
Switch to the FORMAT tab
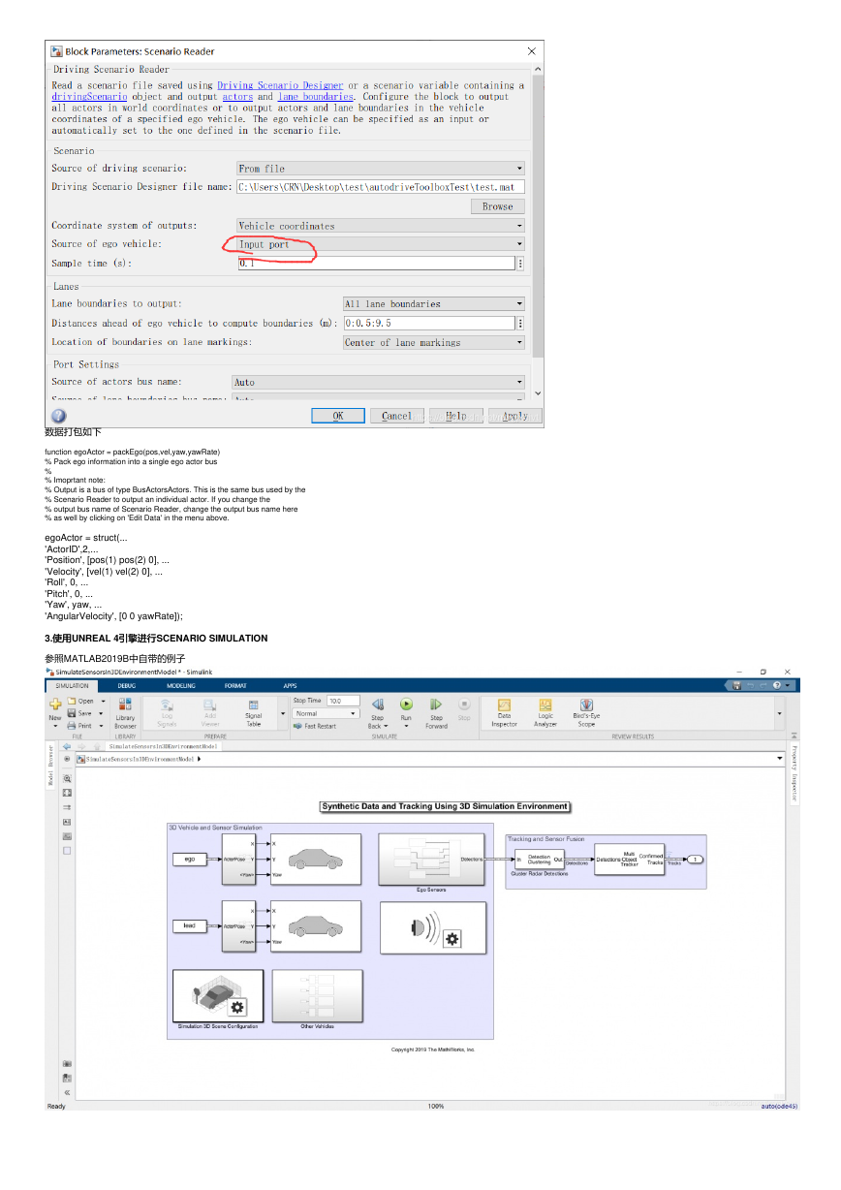click(x=235, y=685)
